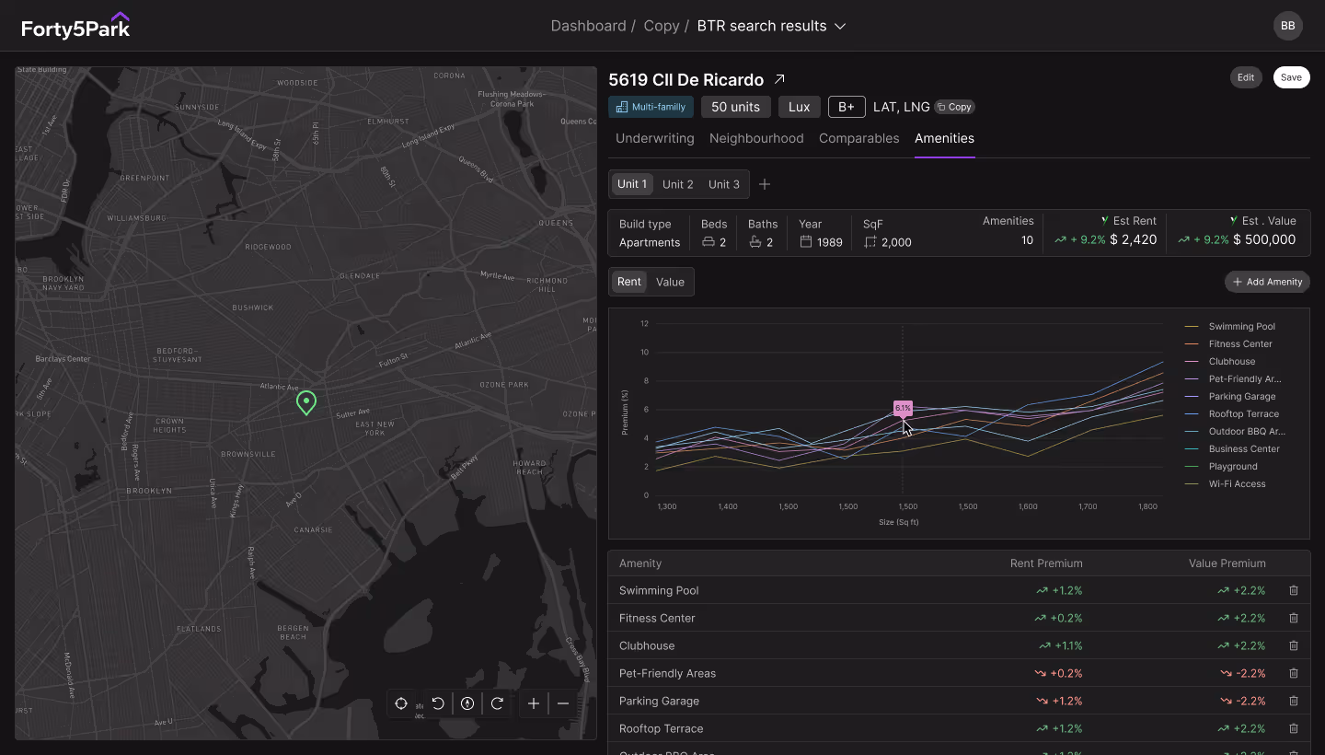Delete the Swimming Pool amenity with the trash icon
This screenshot has width=1325, height=755.
pos(1294,590)
